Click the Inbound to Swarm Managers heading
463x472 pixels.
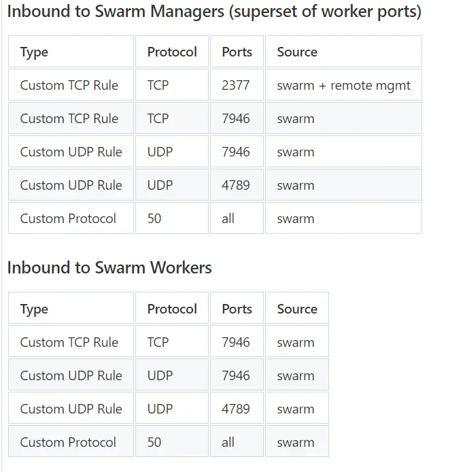point(214,12)
